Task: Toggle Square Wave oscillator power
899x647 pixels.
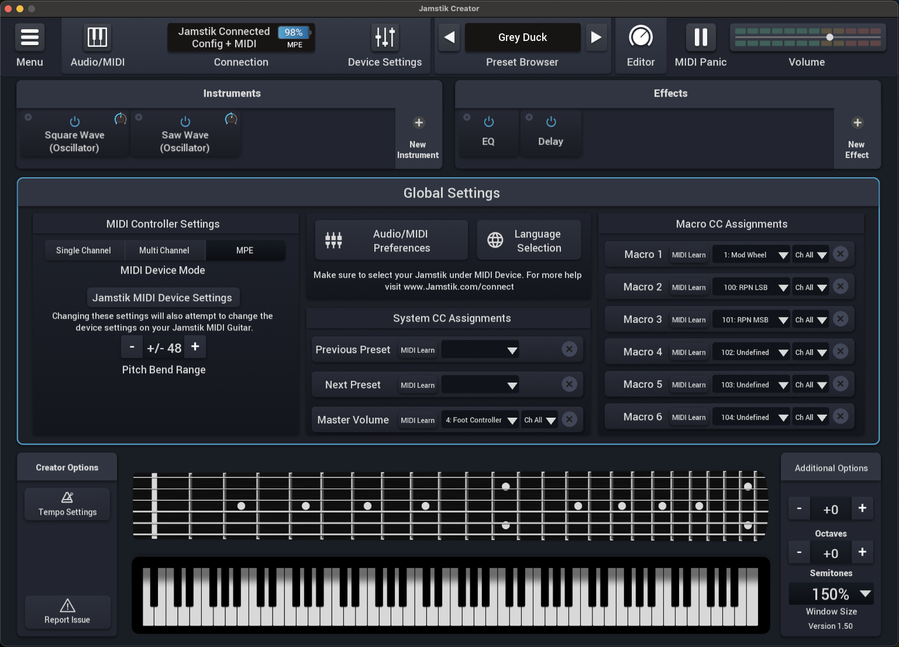Action: click(x=75, y=122)
